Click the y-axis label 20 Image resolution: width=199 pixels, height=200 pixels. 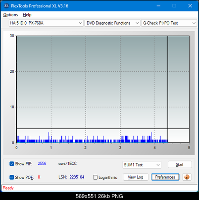pos(12,71)
